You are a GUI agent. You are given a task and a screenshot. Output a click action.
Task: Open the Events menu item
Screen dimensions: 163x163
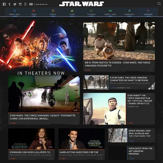click(x=53, y=14)
